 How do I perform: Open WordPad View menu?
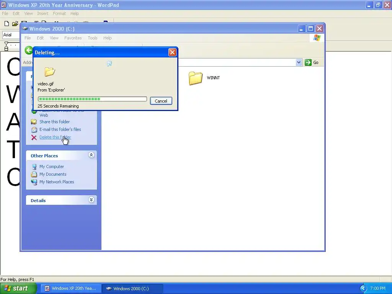[28, 13]
